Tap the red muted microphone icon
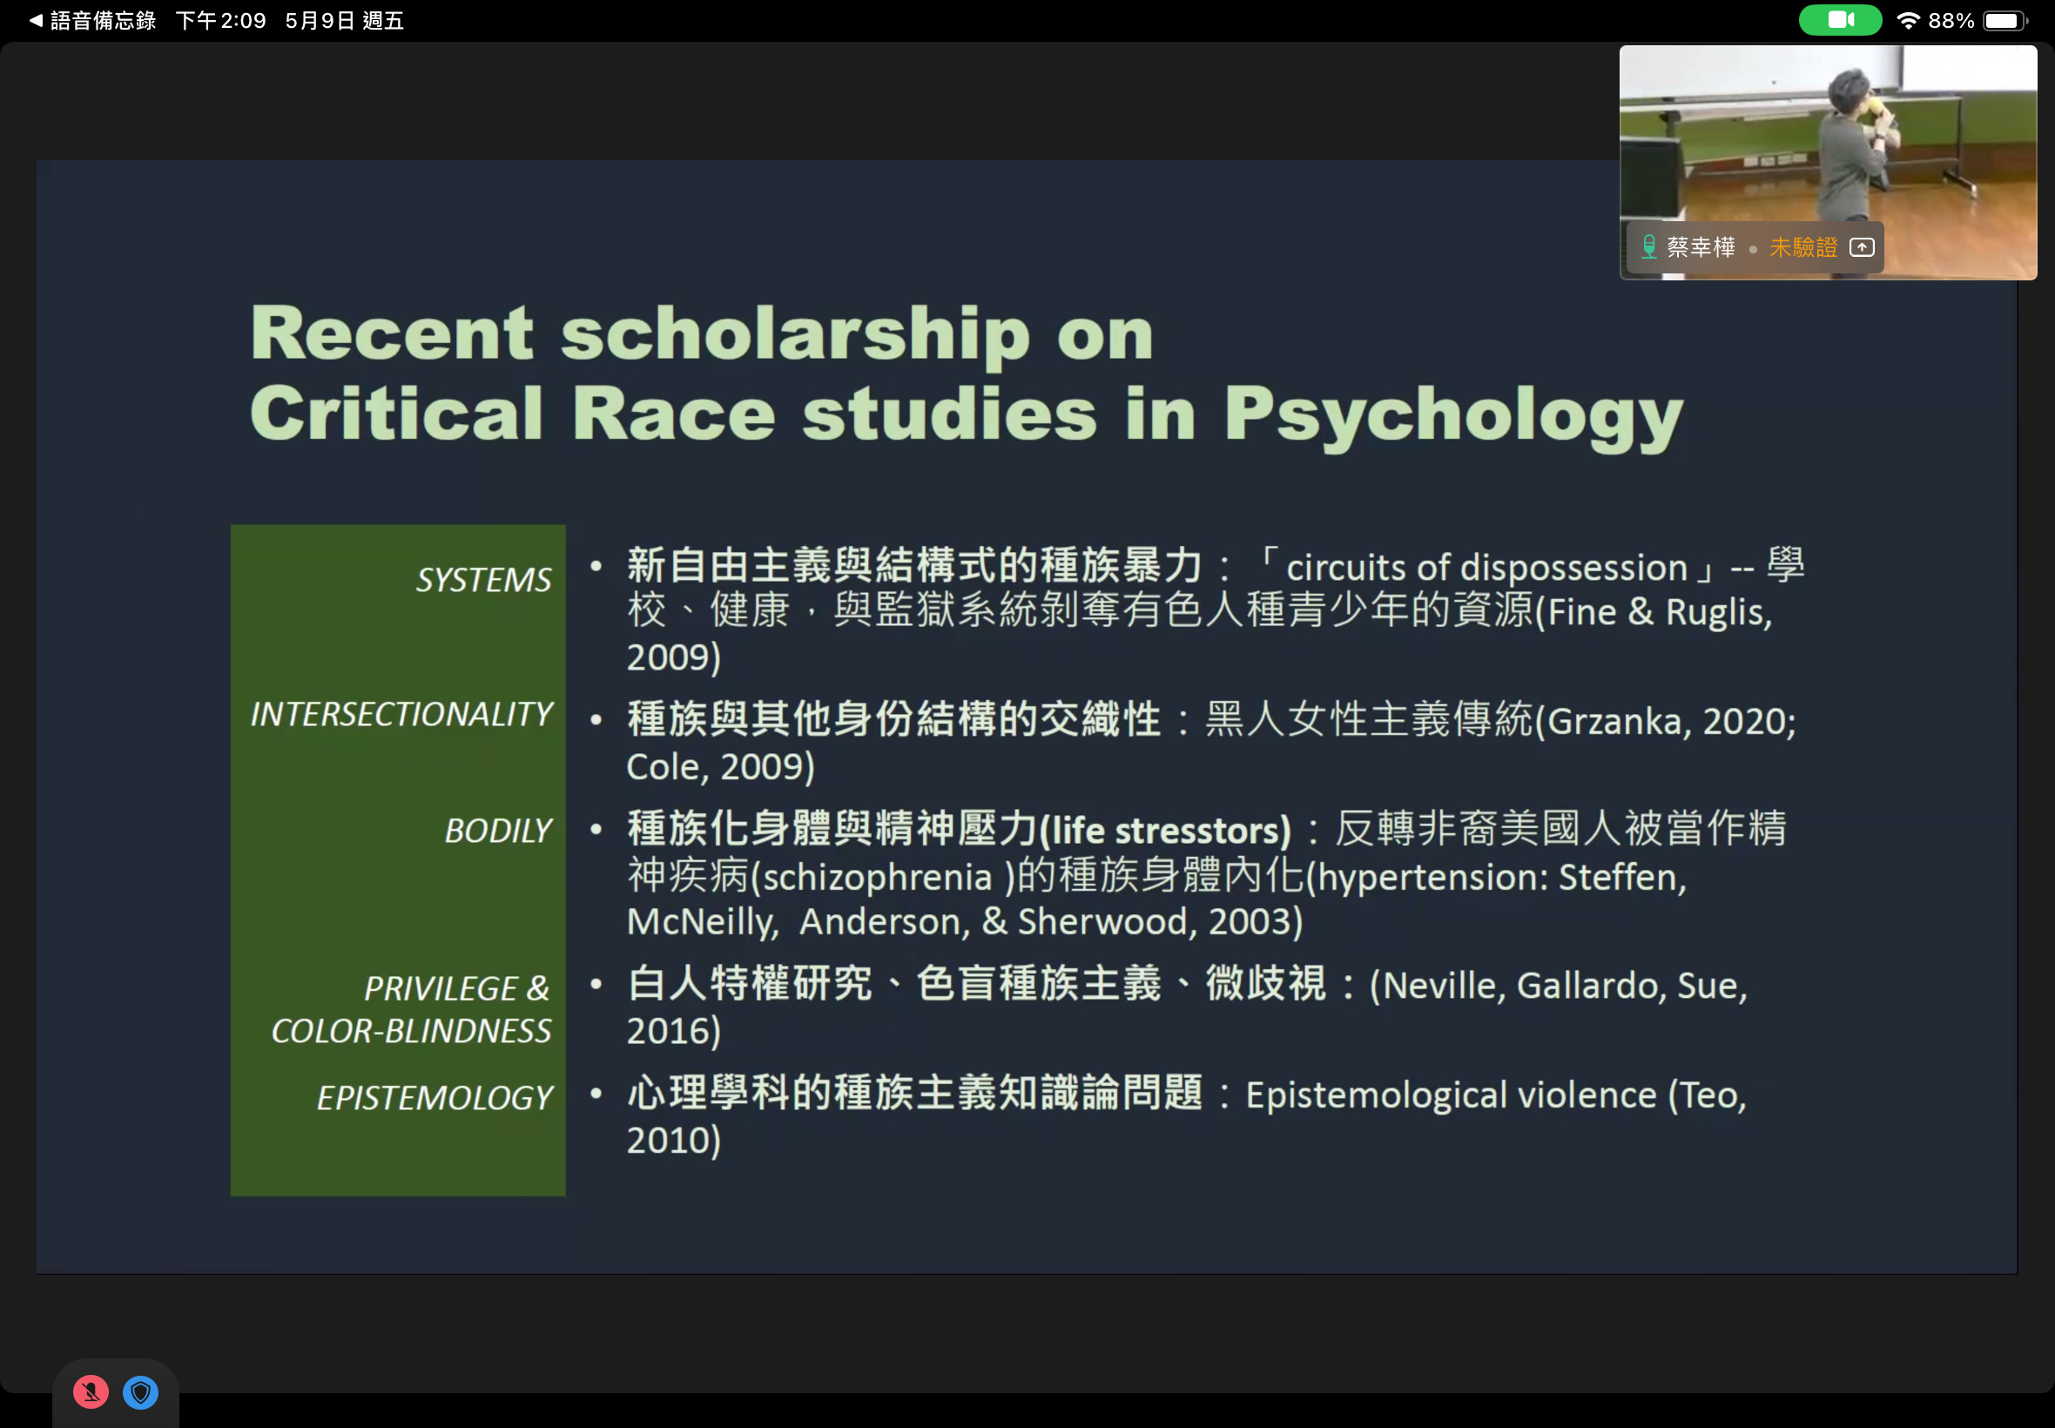Viewport: 2055px width, 1428px height. 91,1391
